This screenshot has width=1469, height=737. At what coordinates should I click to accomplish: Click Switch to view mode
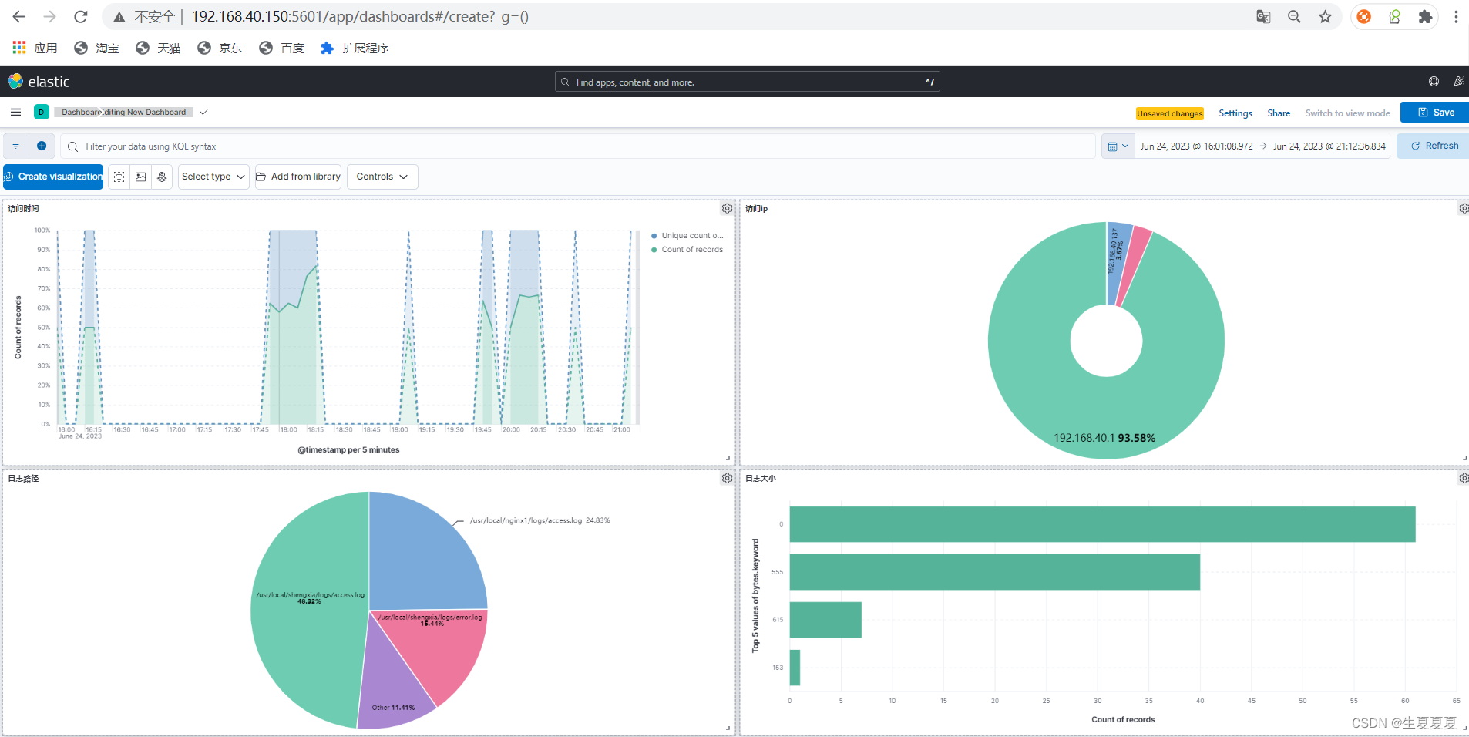click(1347, 113)
